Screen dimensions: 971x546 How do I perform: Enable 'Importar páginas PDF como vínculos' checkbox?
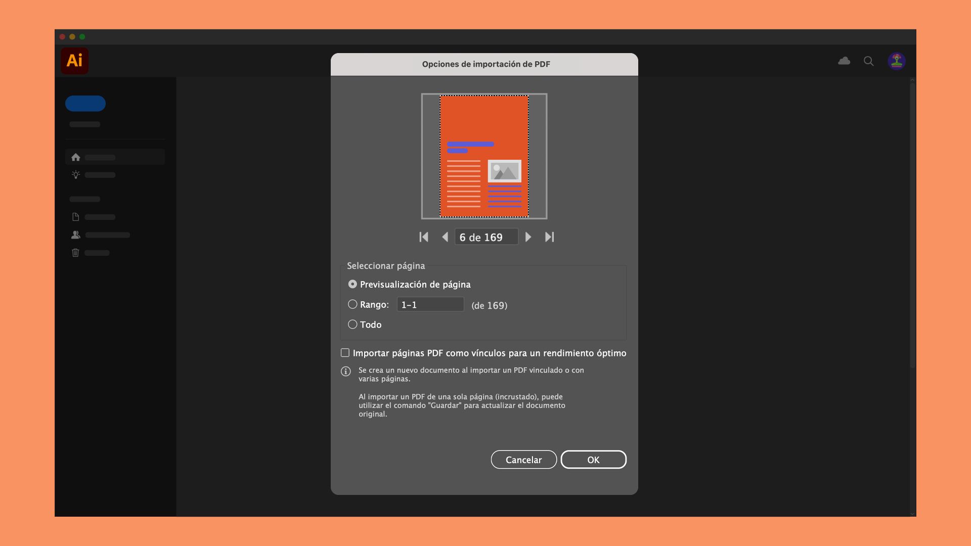click(345, 352)
